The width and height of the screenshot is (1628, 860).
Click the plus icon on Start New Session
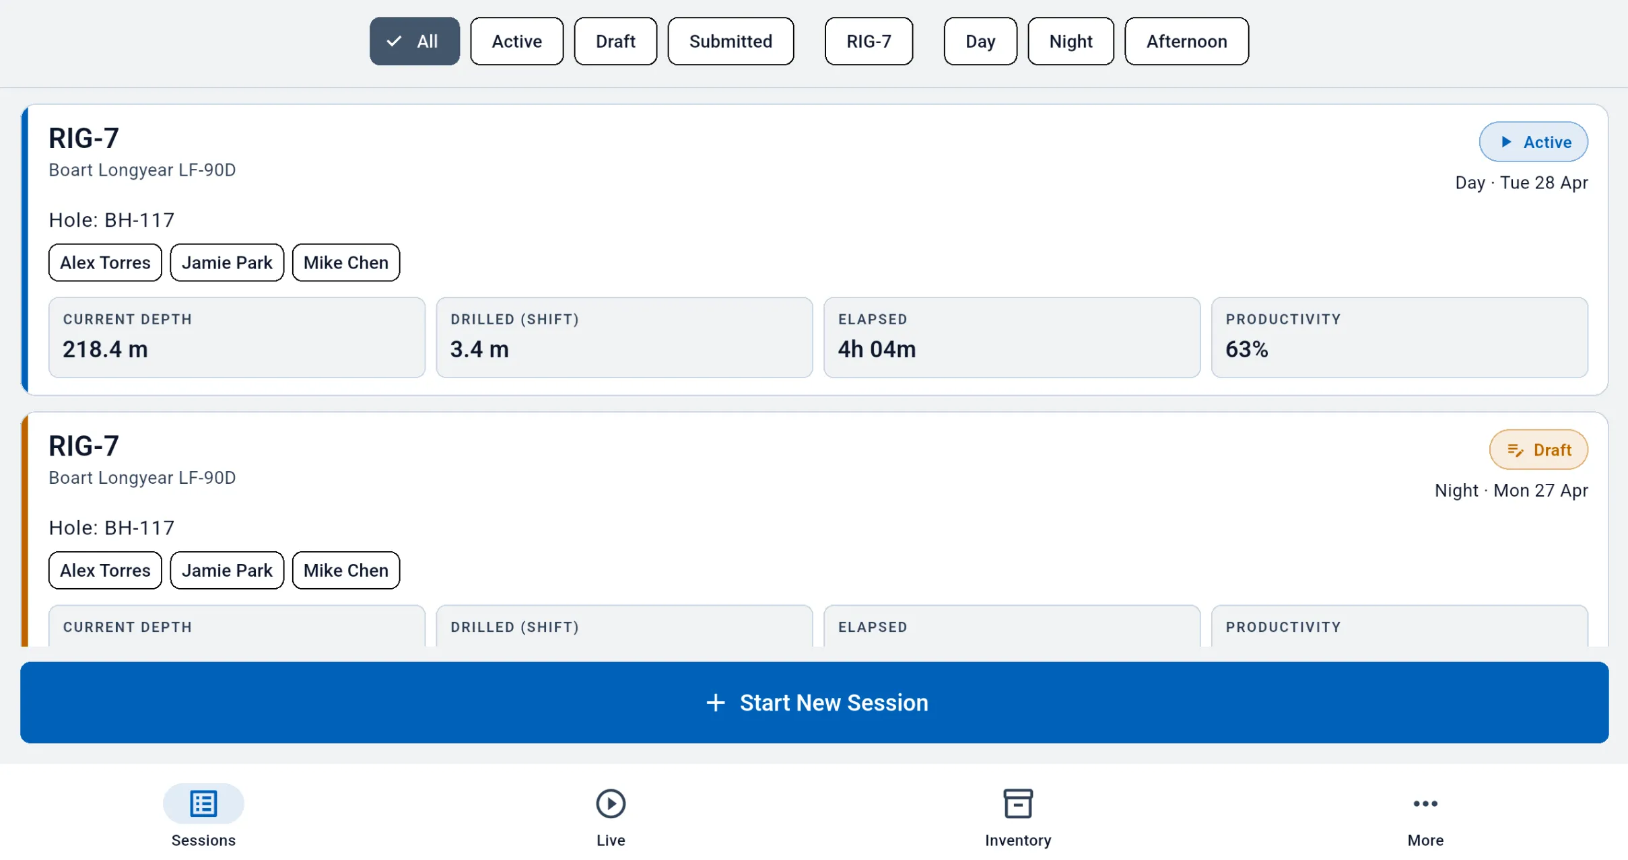coord(716,703)
